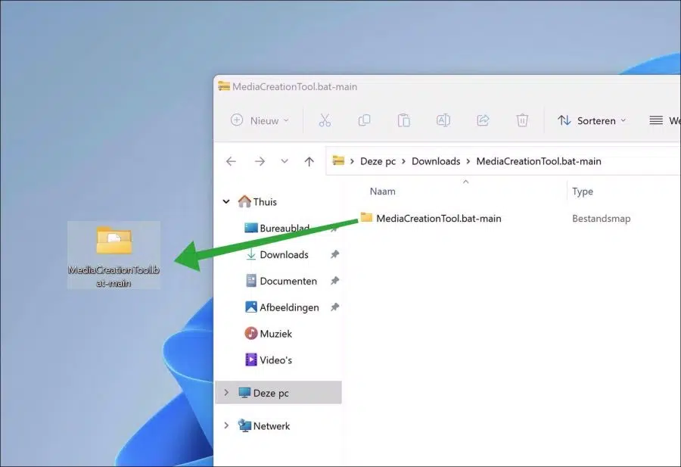Collapse the Thuis tree node
This screenshot has height=467, width=681.
[x=226, y=201]
